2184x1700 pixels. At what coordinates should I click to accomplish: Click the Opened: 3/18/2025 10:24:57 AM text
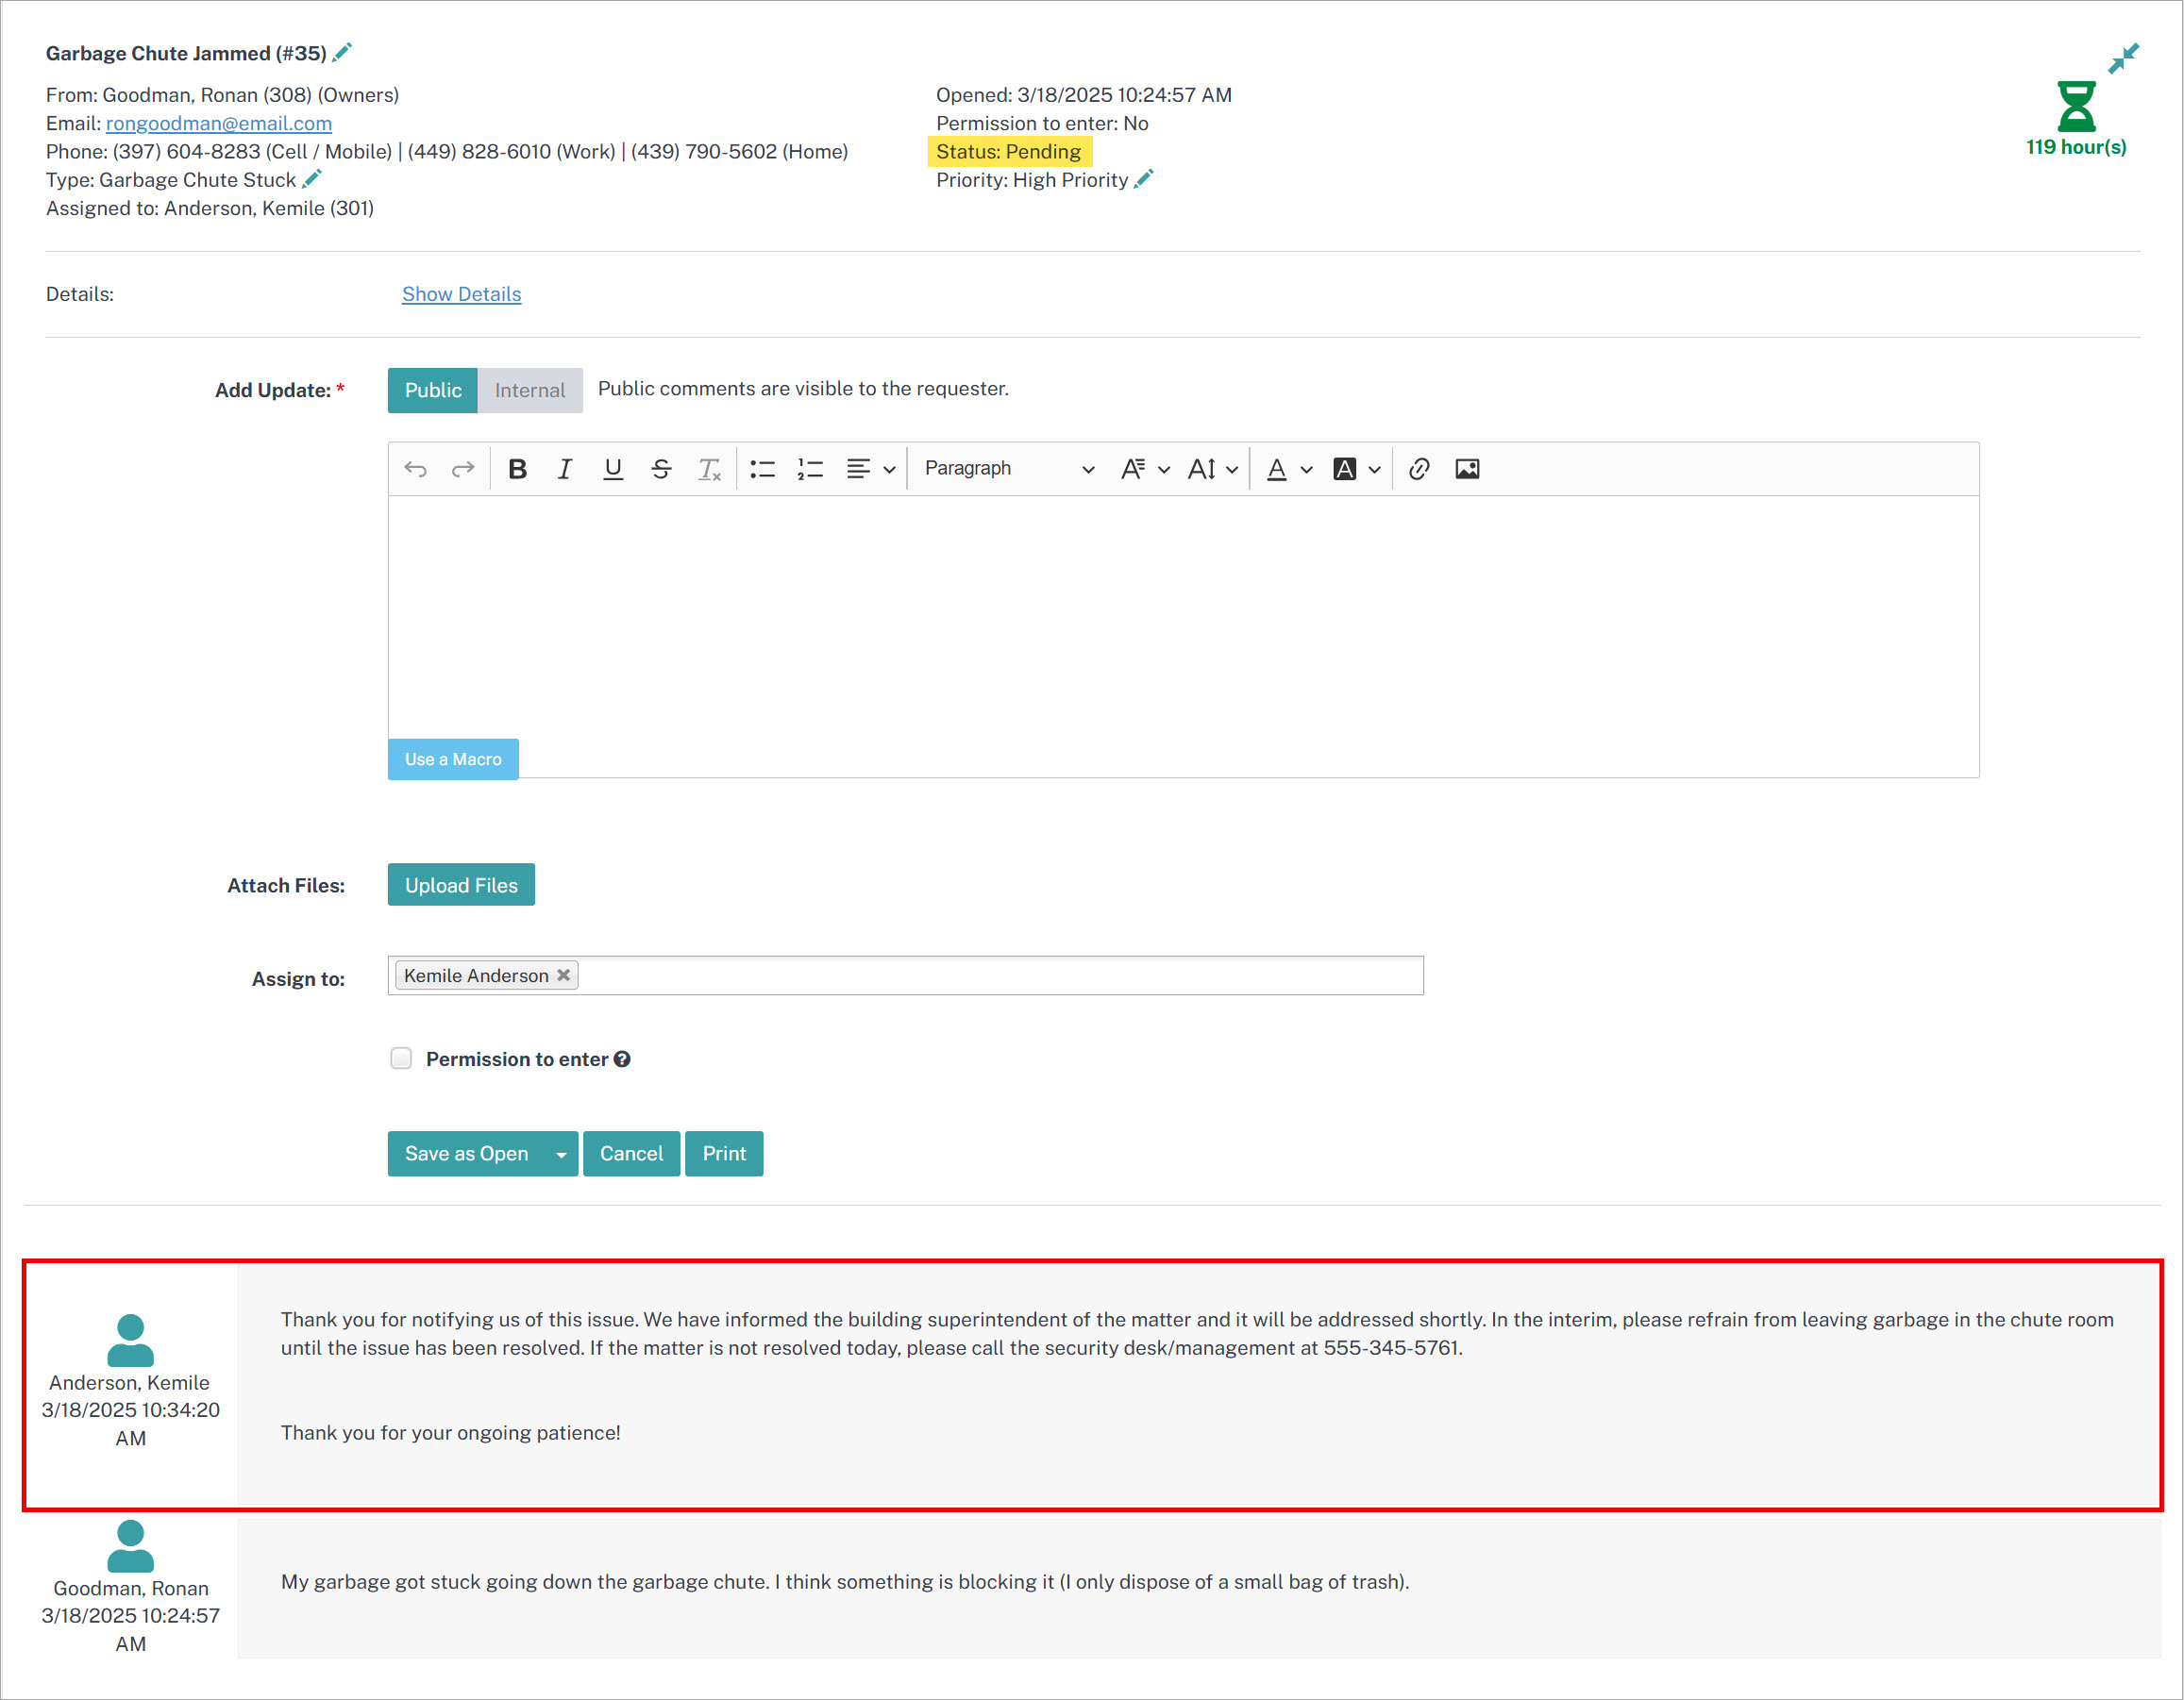point(1084,95)
